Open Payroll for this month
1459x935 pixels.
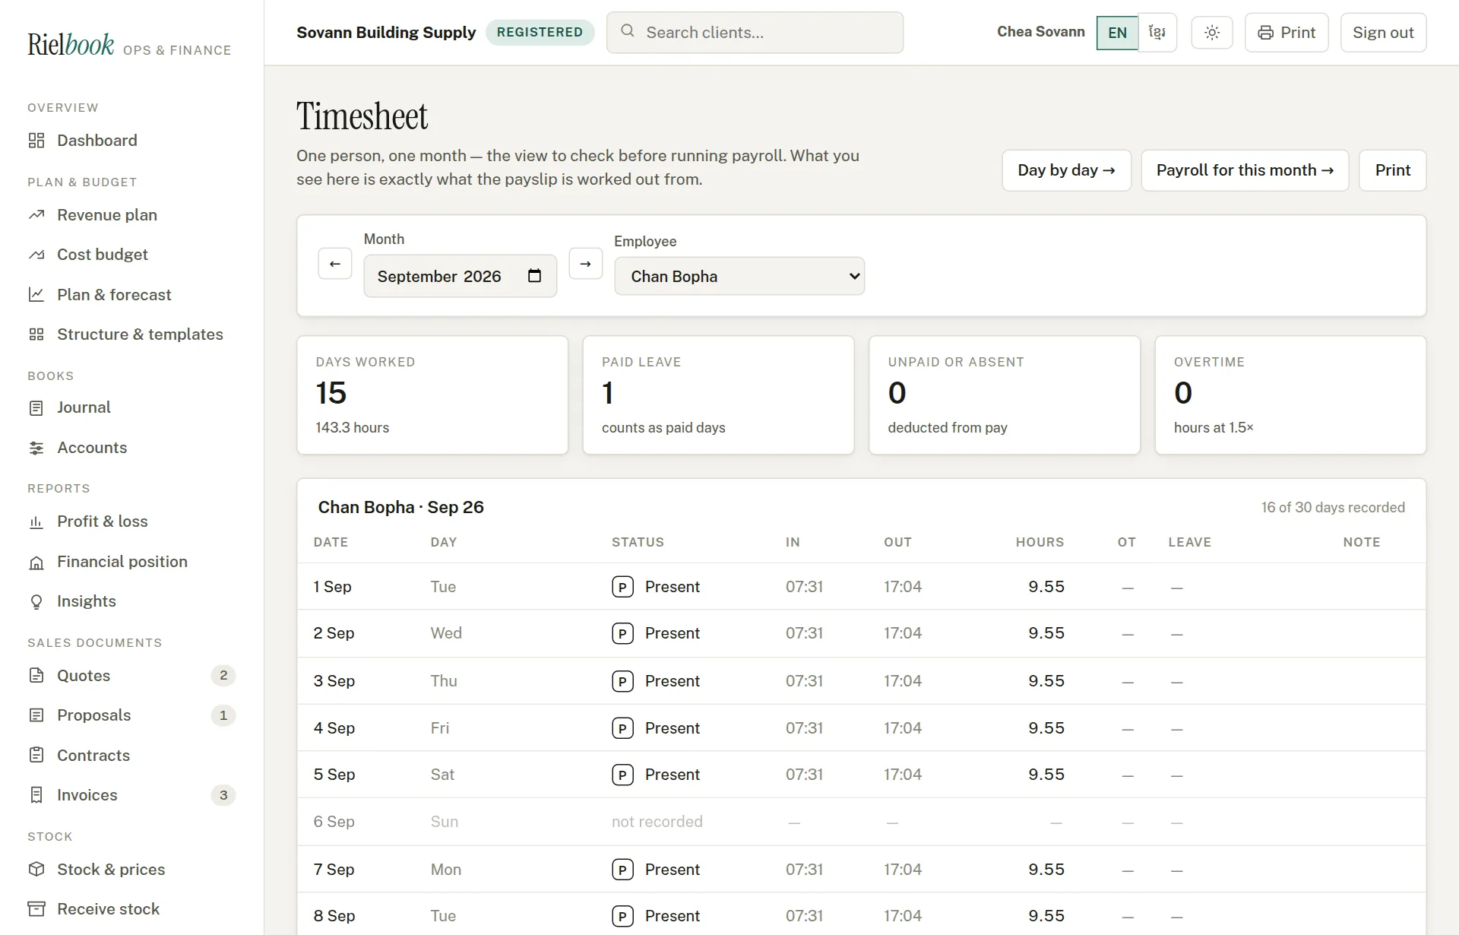pyautogui.click(x=1245, y=170)
